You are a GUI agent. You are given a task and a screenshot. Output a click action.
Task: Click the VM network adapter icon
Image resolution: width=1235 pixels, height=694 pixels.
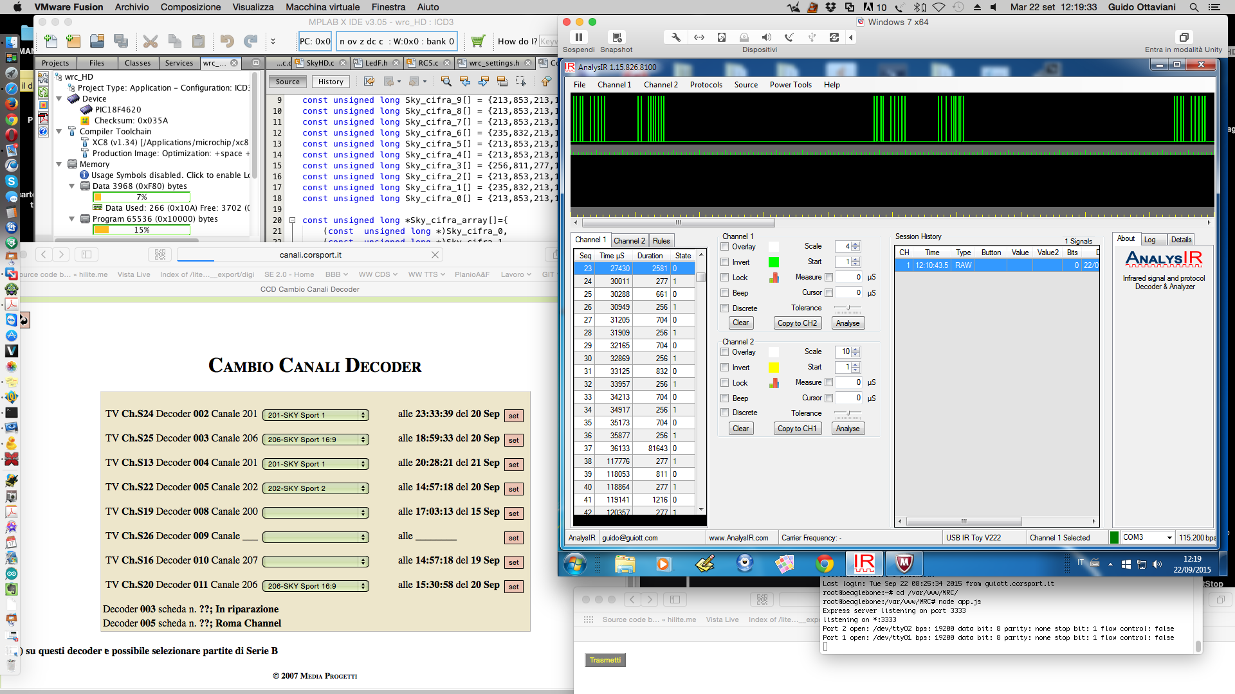tap(699, 38)
